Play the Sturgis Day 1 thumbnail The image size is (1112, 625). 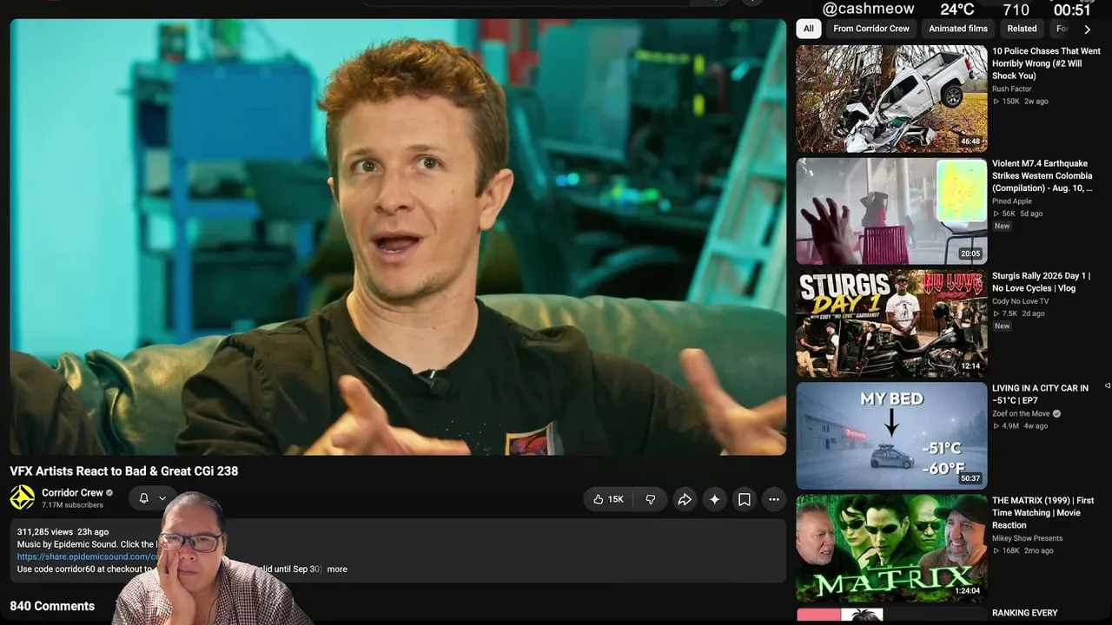click(891, 323)
